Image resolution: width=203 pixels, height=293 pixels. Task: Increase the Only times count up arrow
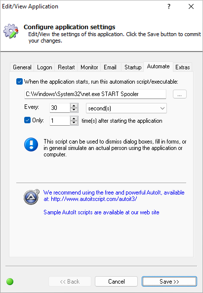coord(74,119)
